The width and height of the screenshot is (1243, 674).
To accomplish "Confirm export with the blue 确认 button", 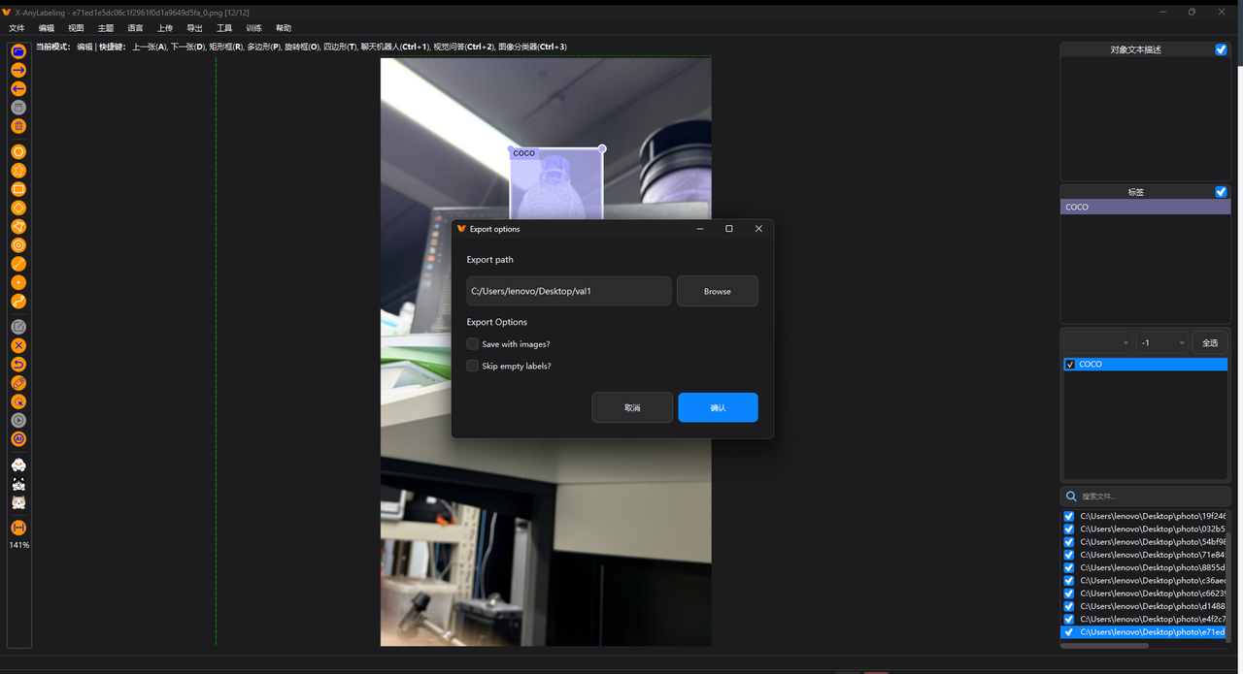I will click(718, 407).
